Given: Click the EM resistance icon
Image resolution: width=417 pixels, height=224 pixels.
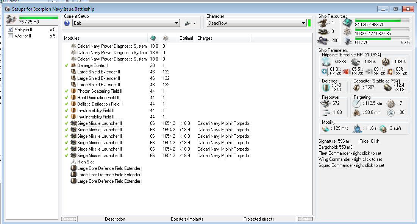Looking at the screenshot, I should click(325, 71).
